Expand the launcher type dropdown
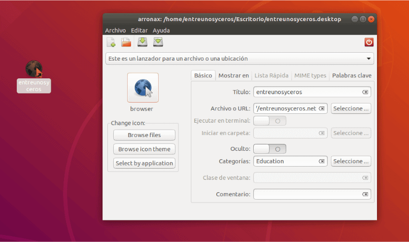The width and height of the screenshot is (409, 242). click(239, 59)
